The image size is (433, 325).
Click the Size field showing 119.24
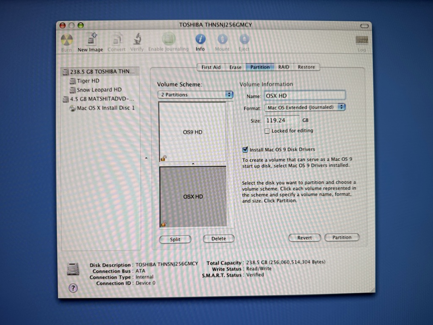(x=282, y=120)
